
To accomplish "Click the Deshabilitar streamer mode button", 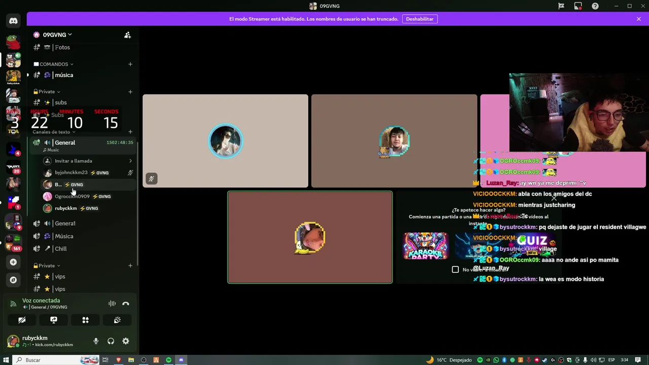I will (x=420, y=19).
